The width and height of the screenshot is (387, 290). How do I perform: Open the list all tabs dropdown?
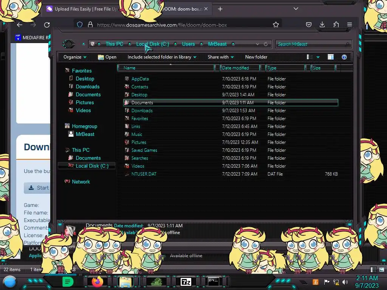click(296, 9)
